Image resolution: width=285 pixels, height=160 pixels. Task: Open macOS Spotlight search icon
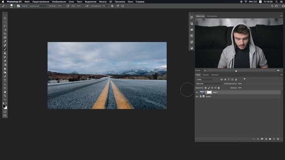tap(277, 2)
